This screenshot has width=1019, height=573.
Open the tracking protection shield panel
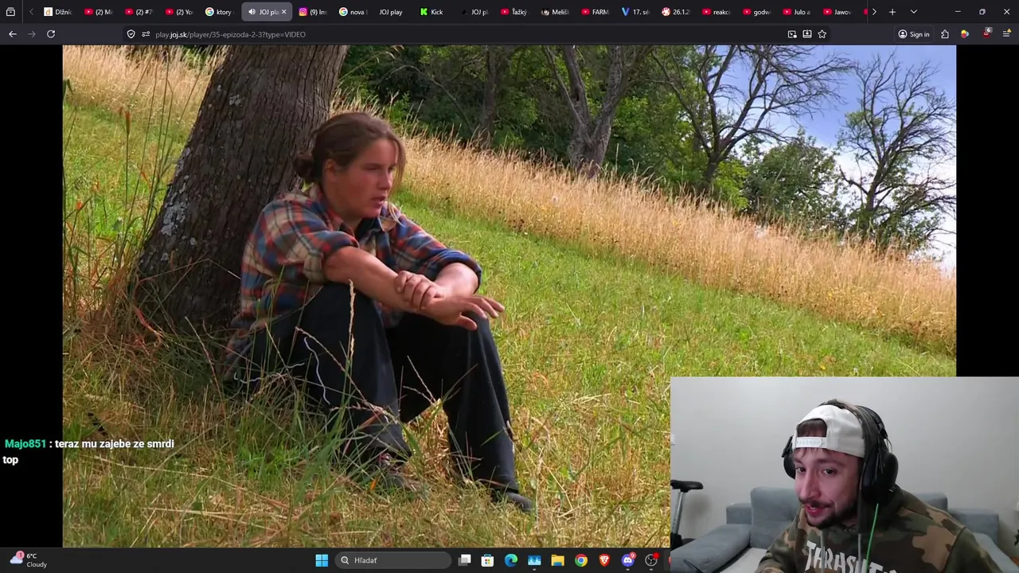click(x=131, y=34)
